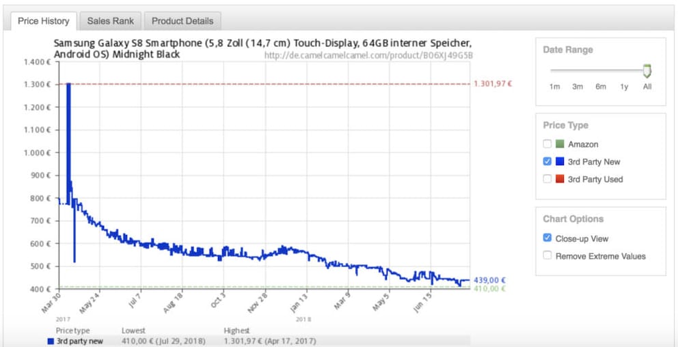Click the red 3rd Party Used swatch
The width and height of the screenshot is (678, 347).
pos(559,179)
